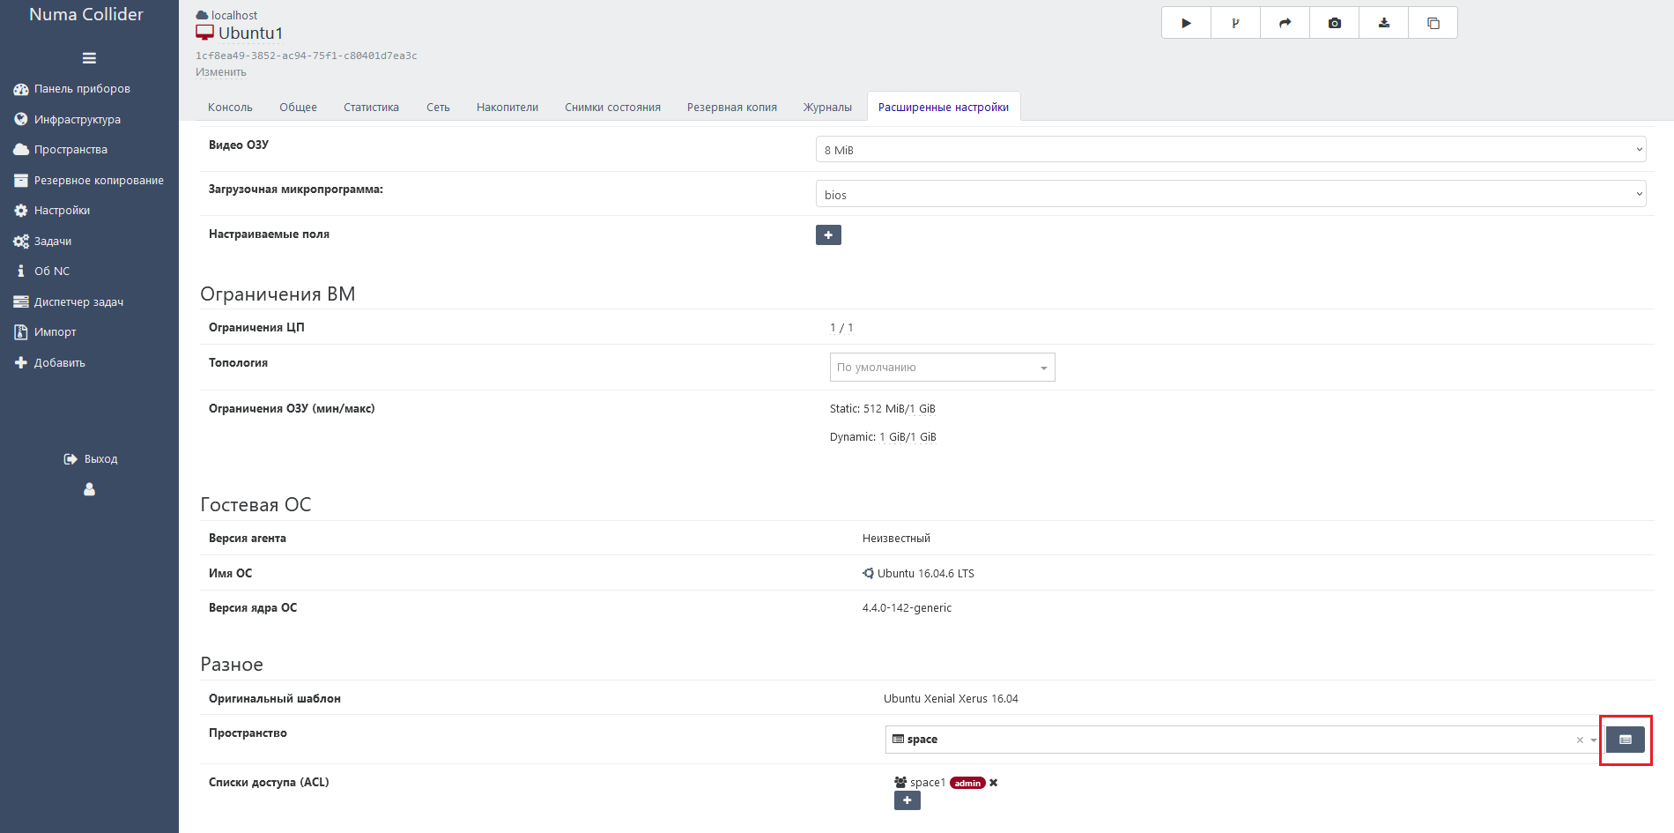Open the Диспетчер задач sidebar item
This screenshot has height=833, width=1674.
coord(69,301)
